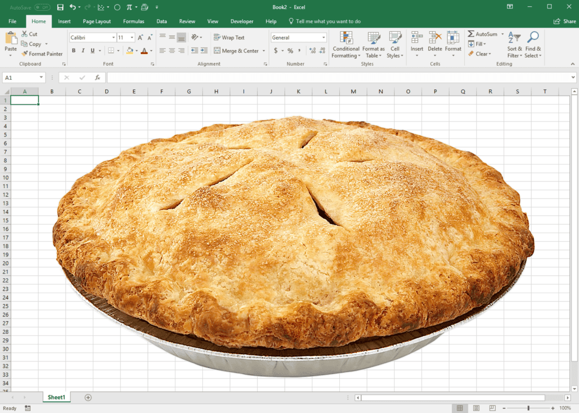Expand the Find & Select menu

click(x=533, y=45)
